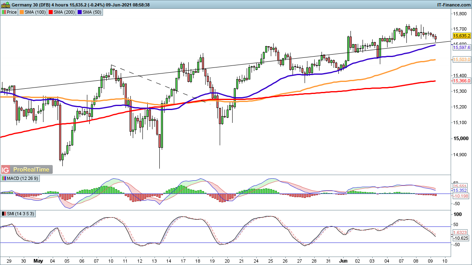Open the SMA (100) indicator label
This screenshot has width=472, height=265.
click(35, 12)
